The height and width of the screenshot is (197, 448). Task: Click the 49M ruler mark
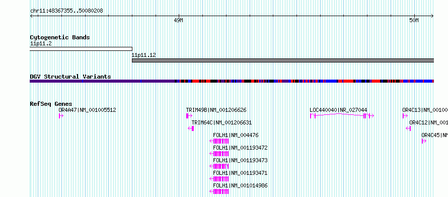point(178,20)
